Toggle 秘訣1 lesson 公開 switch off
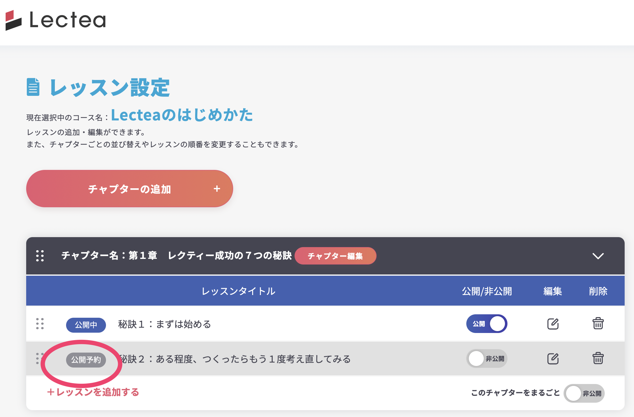 tap(487, 324)
